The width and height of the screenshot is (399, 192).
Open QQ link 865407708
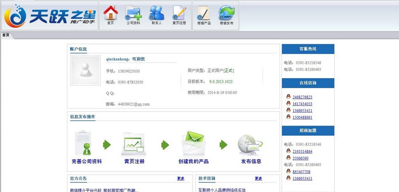pos(301,172)
